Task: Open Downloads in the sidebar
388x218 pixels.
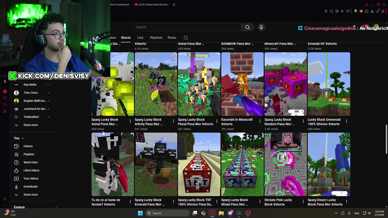Action: pyautogui.click(x=31, y=187)
